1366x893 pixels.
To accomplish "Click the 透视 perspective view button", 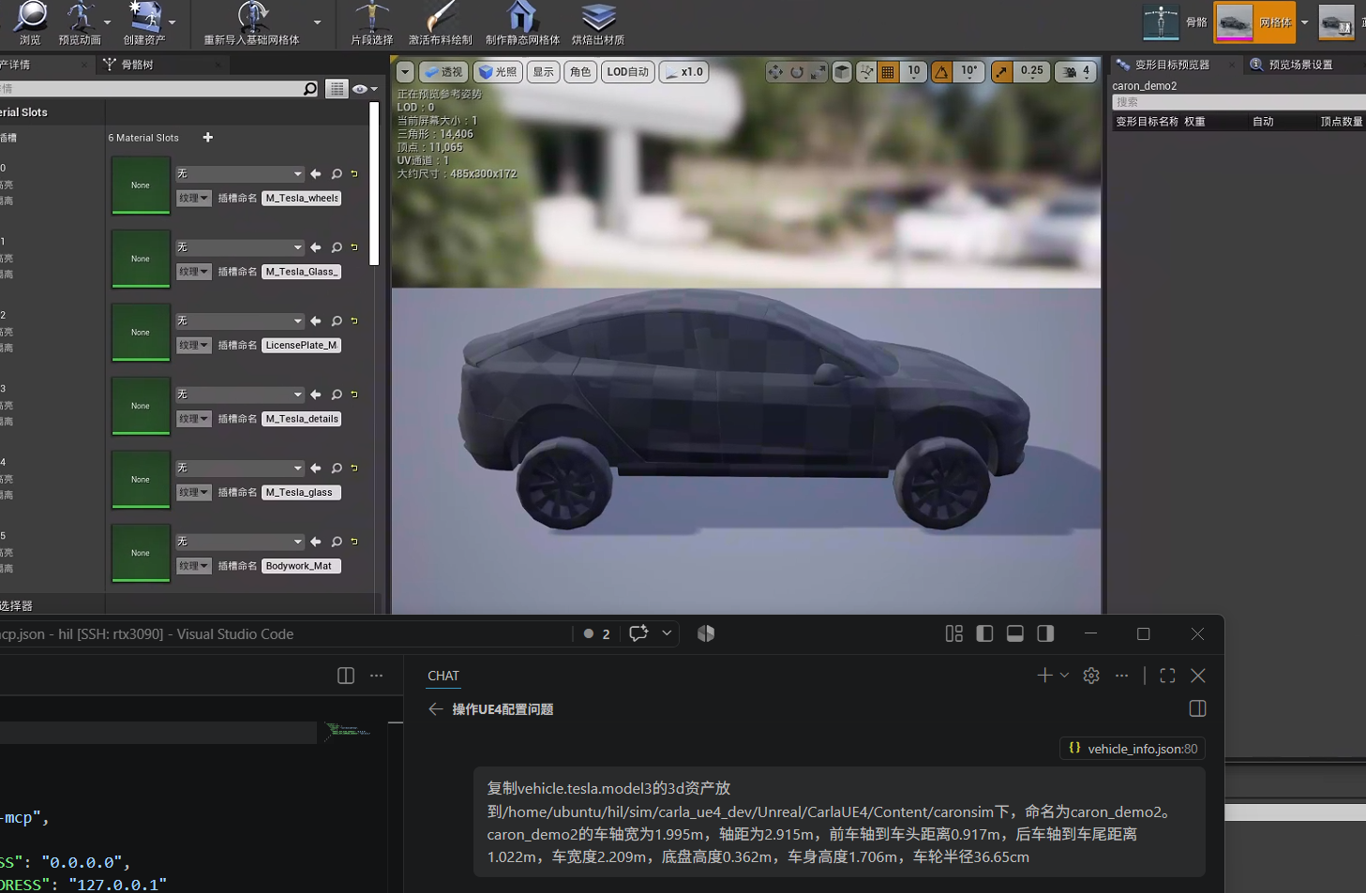I will pyautogui.click(x=443, y=72).
